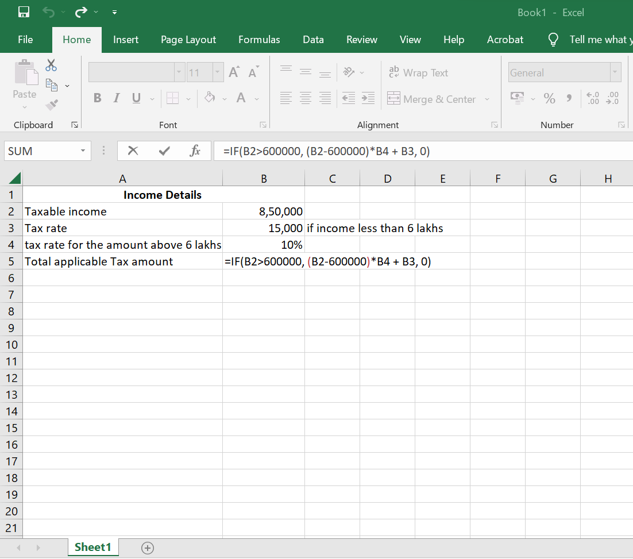The height and width of the screenshot is (559, 633).
Task: Switch to the Page Layout tab
Action: (x=188, y=40)
